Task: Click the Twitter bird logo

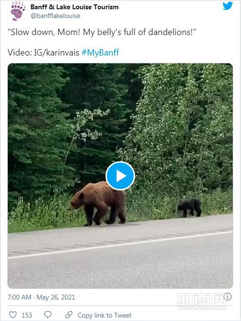Action: click(227, 6)
